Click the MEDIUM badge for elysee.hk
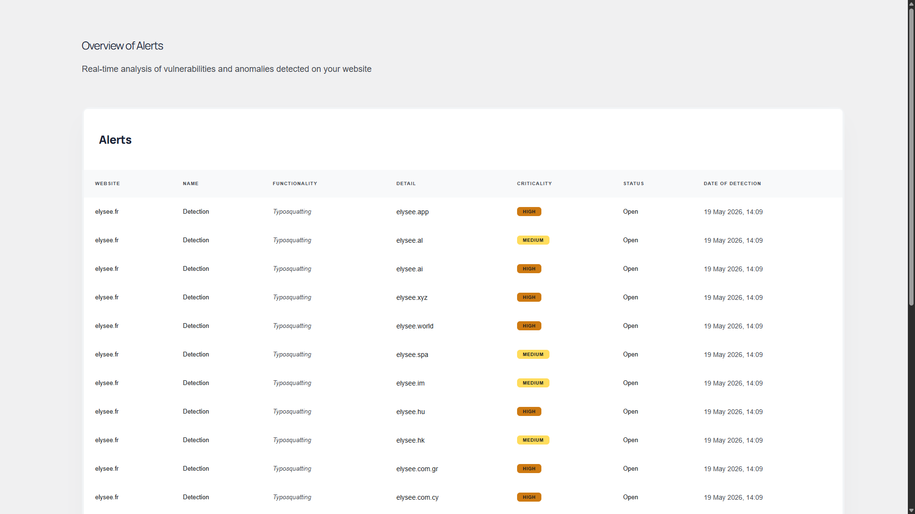The image size is (915, 514). pos(533,440)
